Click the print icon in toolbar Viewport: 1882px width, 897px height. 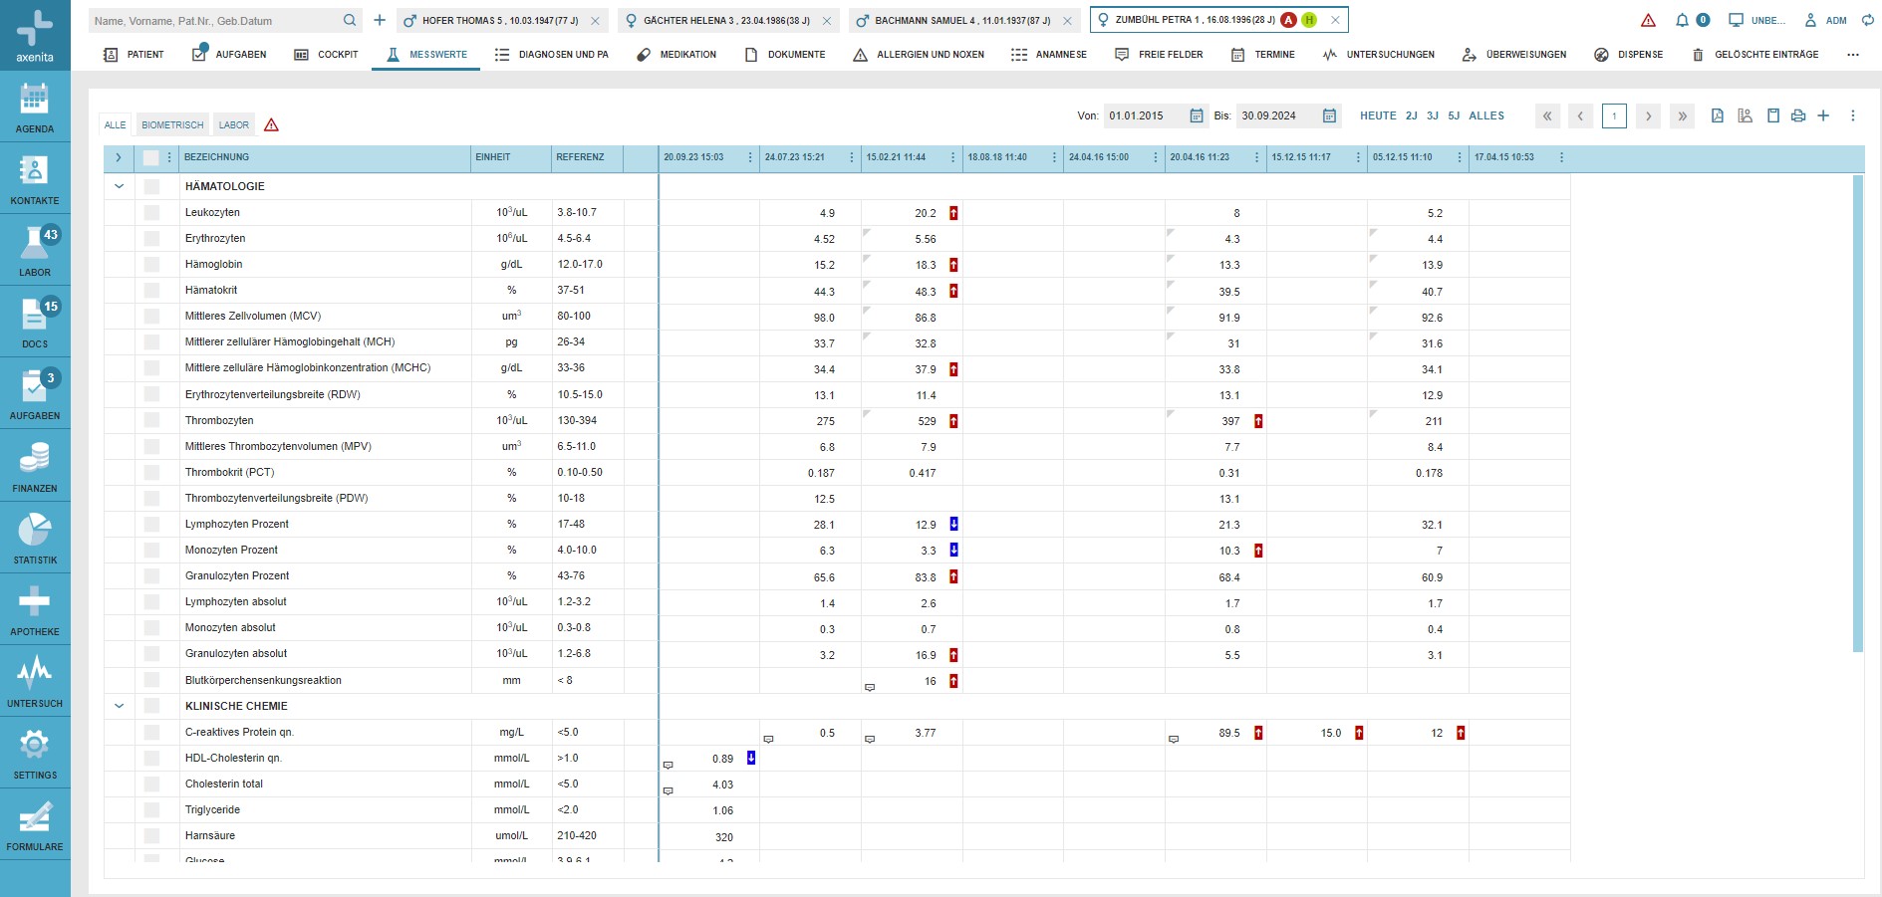click(1798, 115)
